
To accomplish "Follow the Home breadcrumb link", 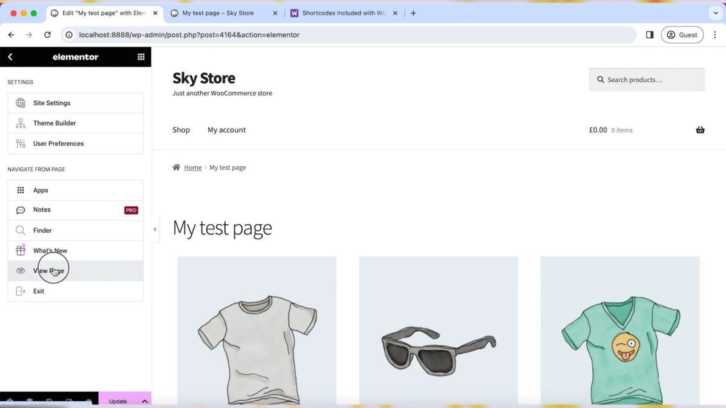I will pos(193,167).
